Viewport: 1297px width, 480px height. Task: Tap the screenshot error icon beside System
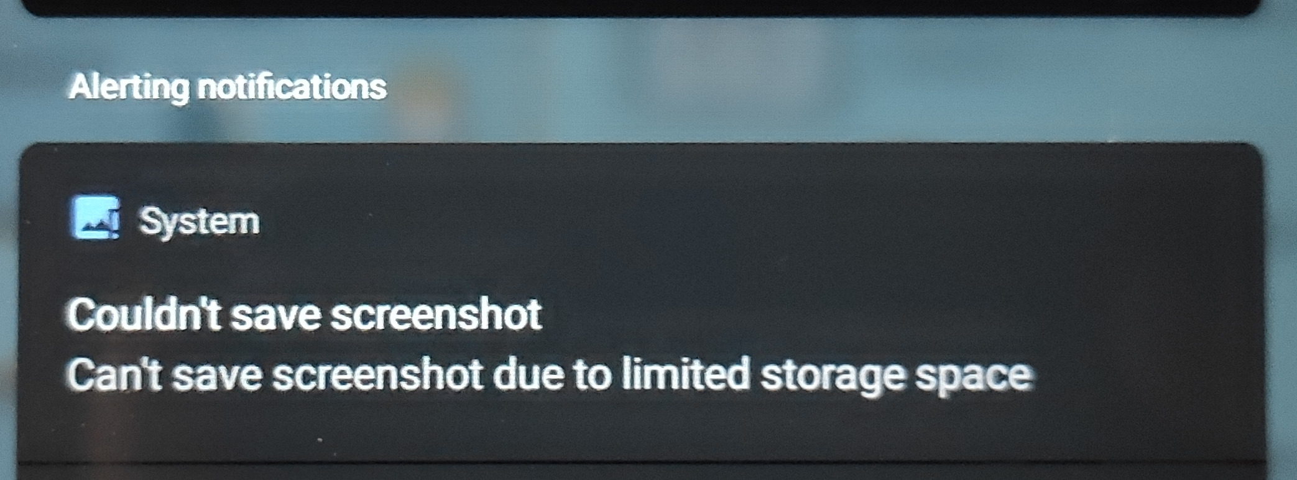click(95, 218)
